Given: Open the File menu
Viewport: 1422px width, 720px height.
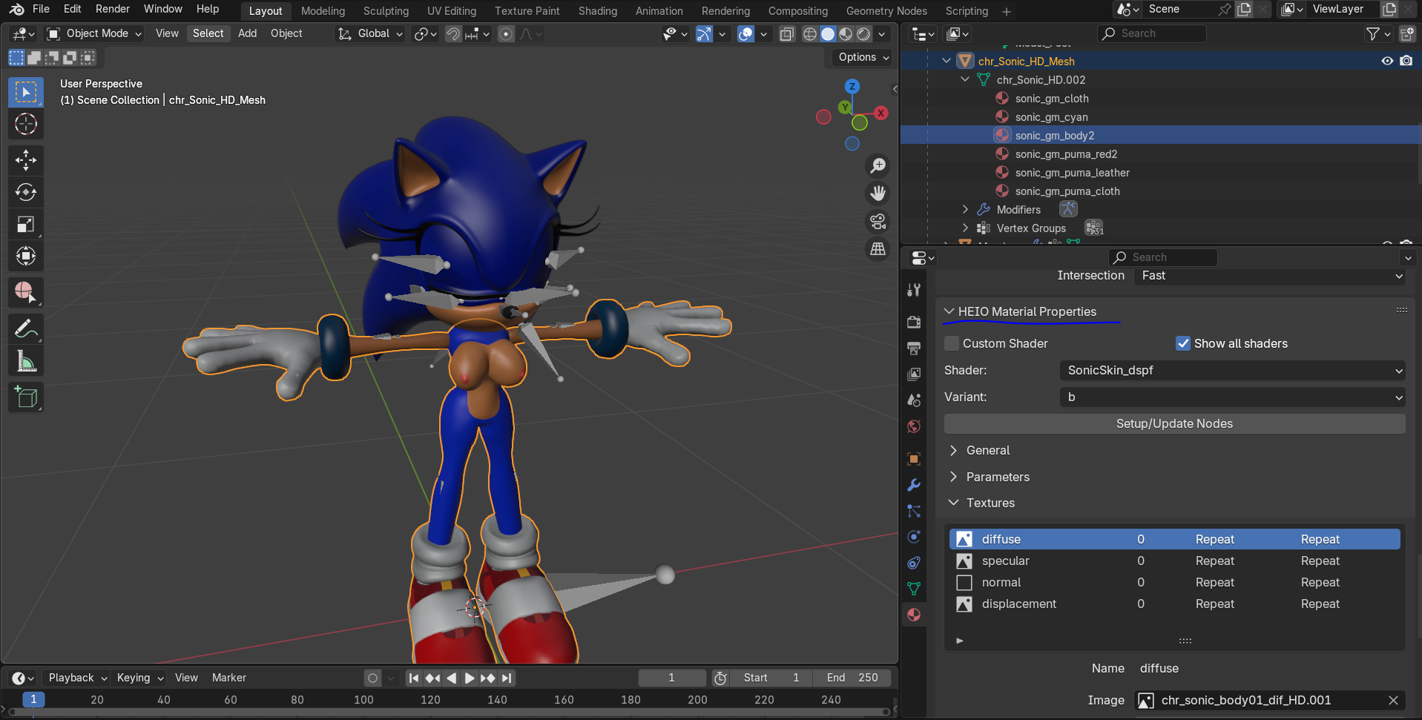Looking at the screenshot, I should click(x=42, y=9).
